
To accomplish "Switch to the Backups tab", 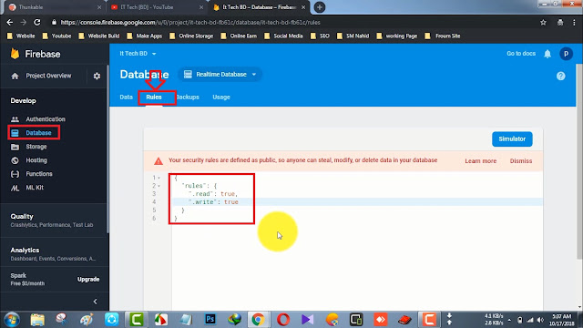I will coord(188,97).
